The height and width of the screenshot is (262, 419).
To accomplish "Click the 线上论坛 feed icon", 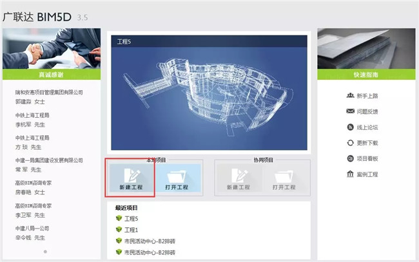I will 350,127.
